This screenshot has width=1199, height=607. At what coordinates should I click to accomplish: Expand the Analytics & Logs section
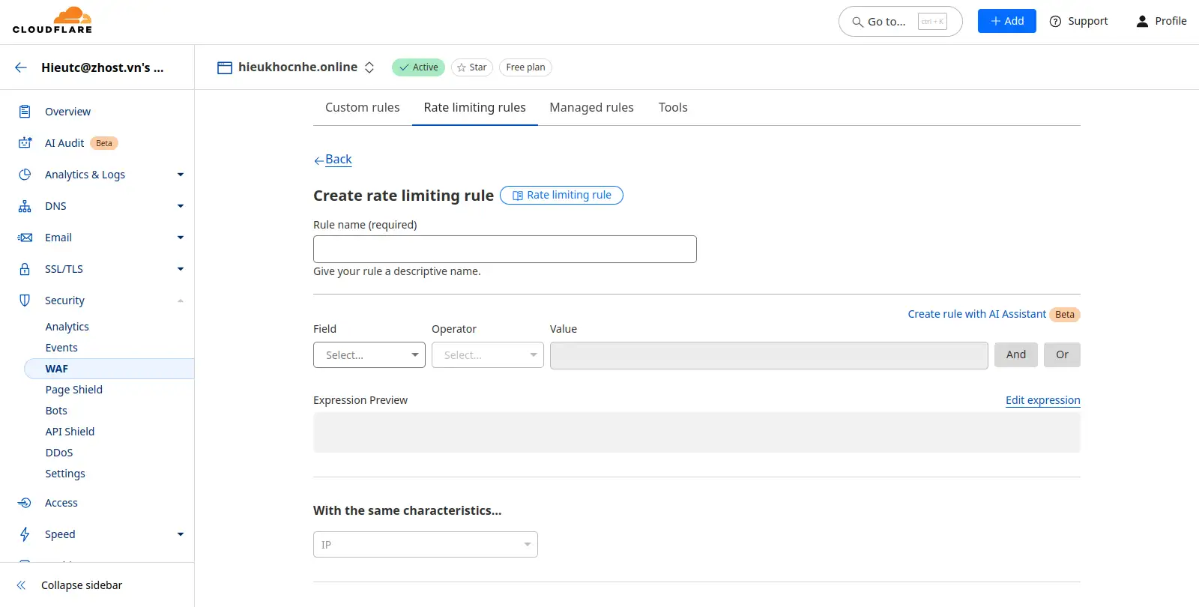tap(180, 175)
